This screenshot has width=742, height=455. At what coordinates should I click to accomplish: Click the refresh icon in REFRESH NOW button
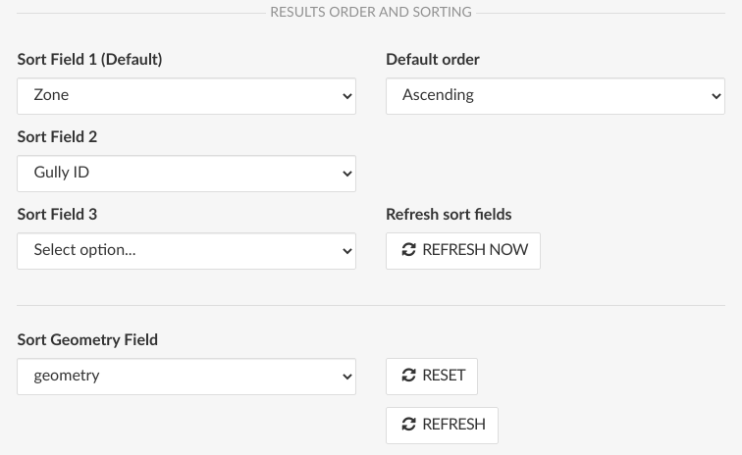[x=408, y=250]
